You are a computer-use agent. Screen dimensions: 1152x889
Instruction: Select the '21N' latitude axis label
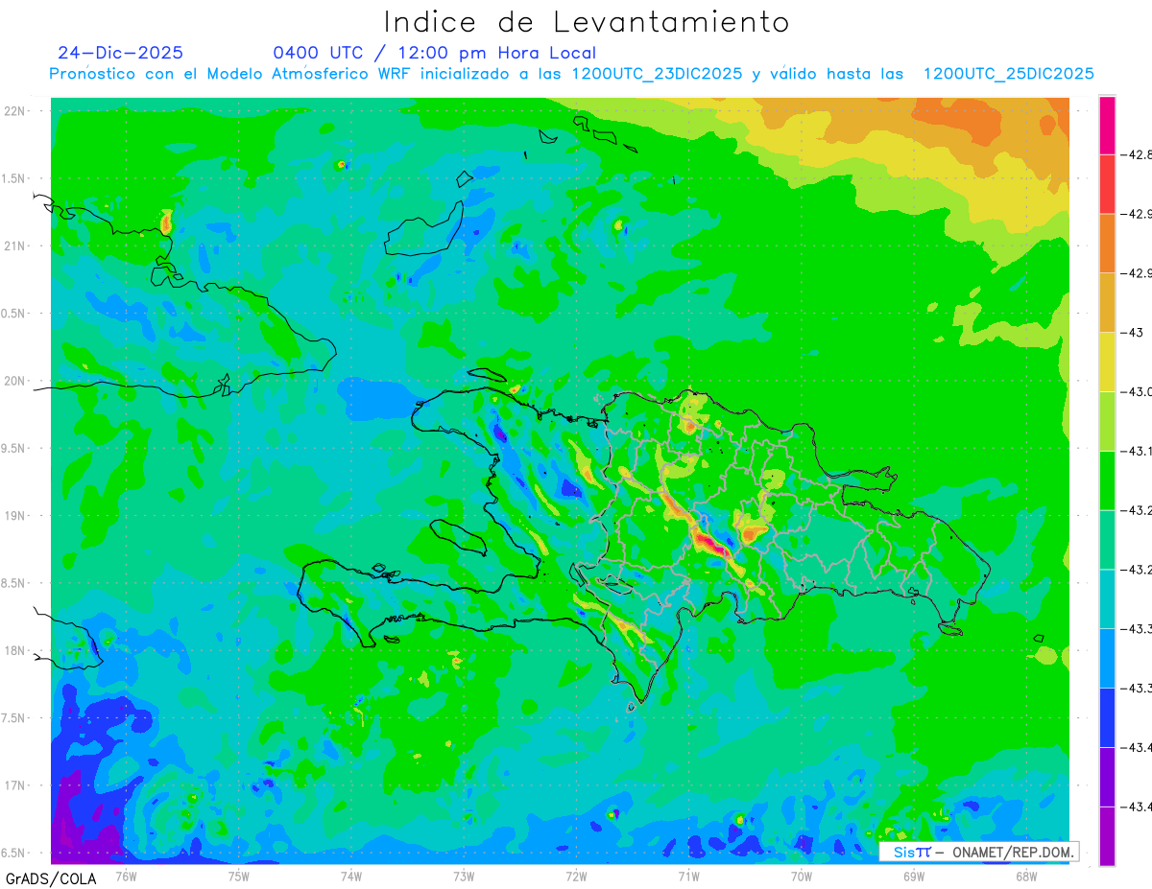pos(14,246)
